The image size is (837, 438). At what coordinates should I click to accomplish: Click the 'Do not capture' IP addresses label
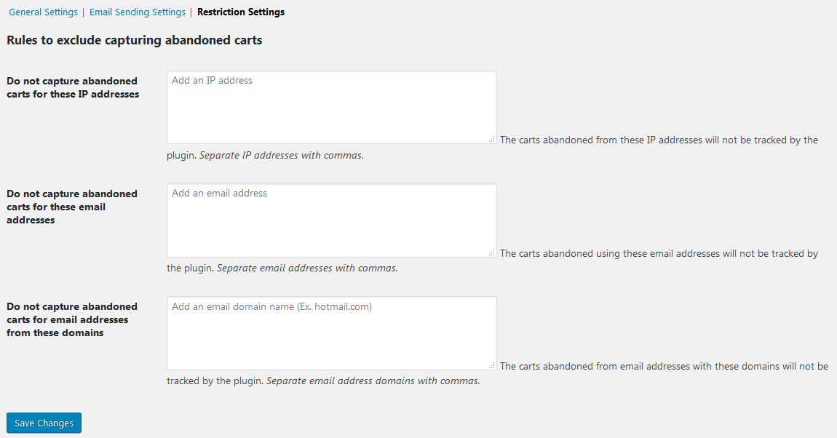[72, 87]
